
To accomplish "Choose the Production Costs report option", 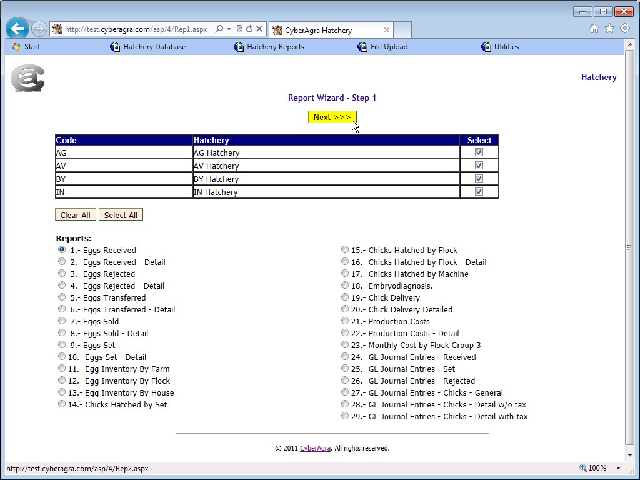I will coord(345,321).
